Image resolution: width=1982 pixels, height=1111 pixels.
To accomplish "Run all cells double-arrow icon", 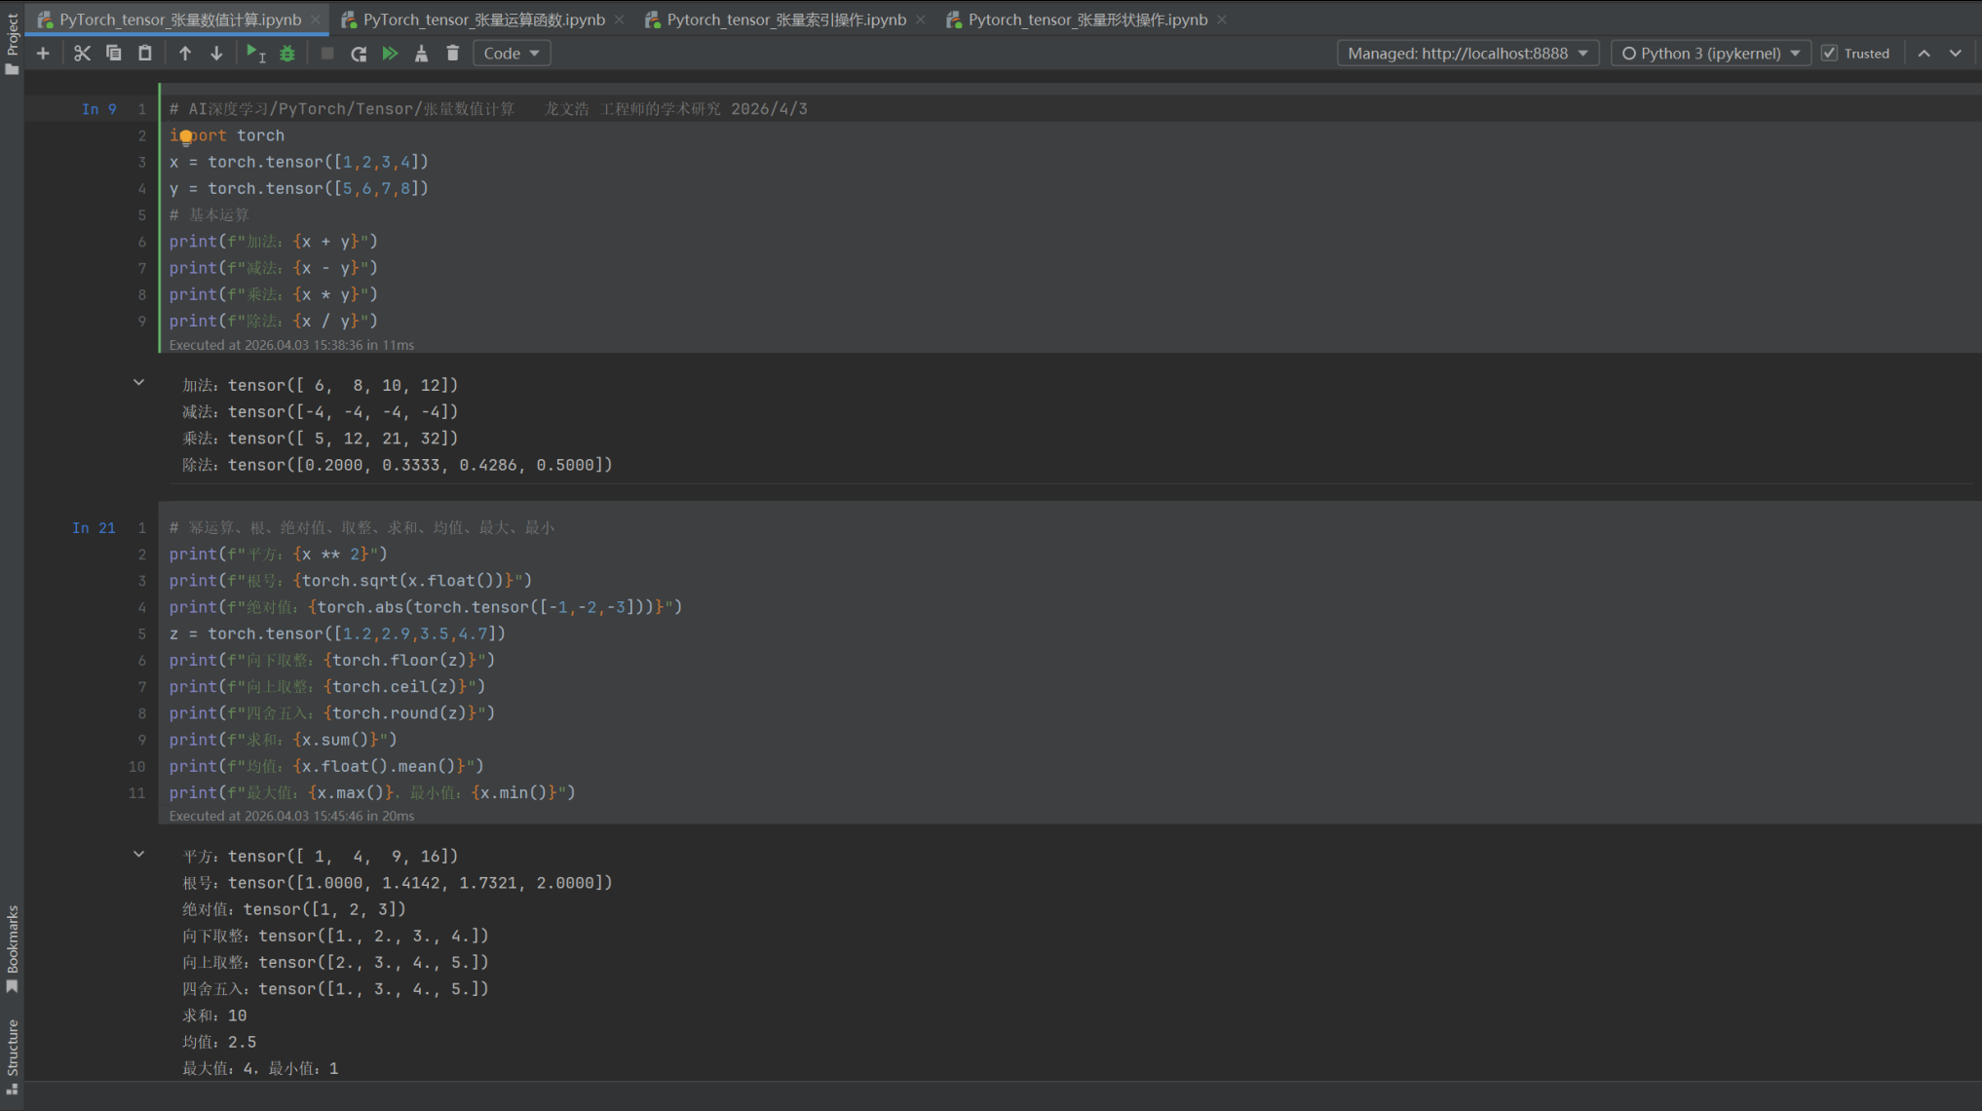I will 390,54.
